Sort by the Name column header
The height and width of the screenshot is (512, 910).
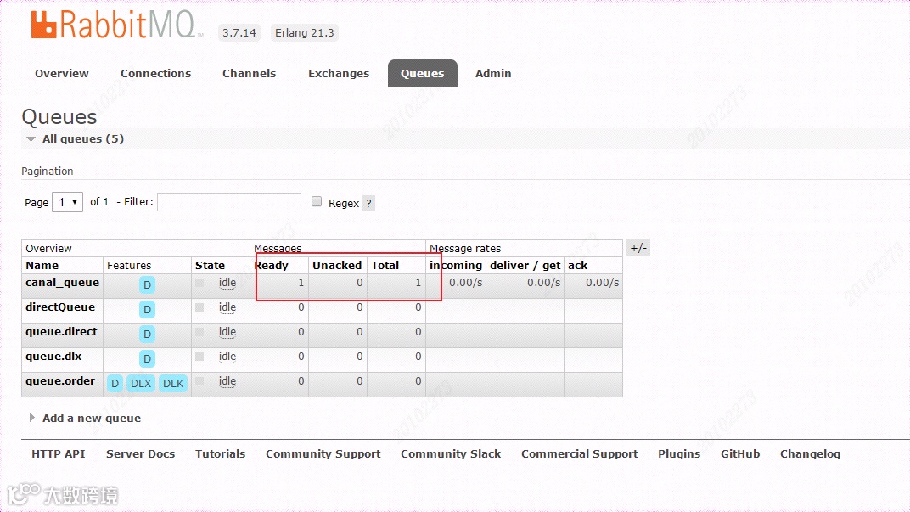[x=42, y=265]
